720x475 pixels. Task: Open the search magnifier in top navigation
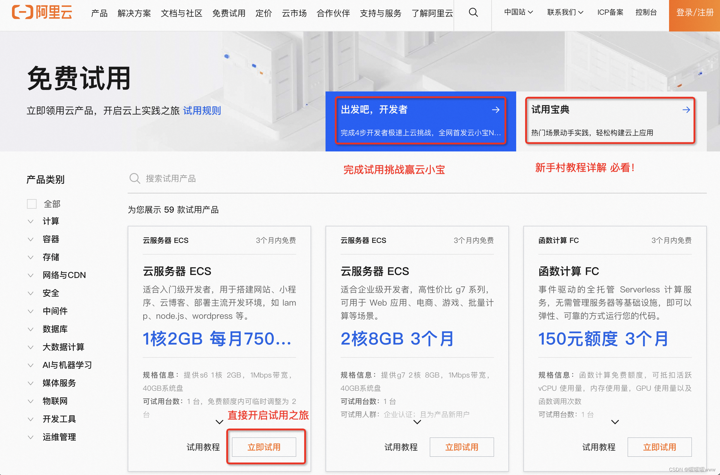point(473,12)
